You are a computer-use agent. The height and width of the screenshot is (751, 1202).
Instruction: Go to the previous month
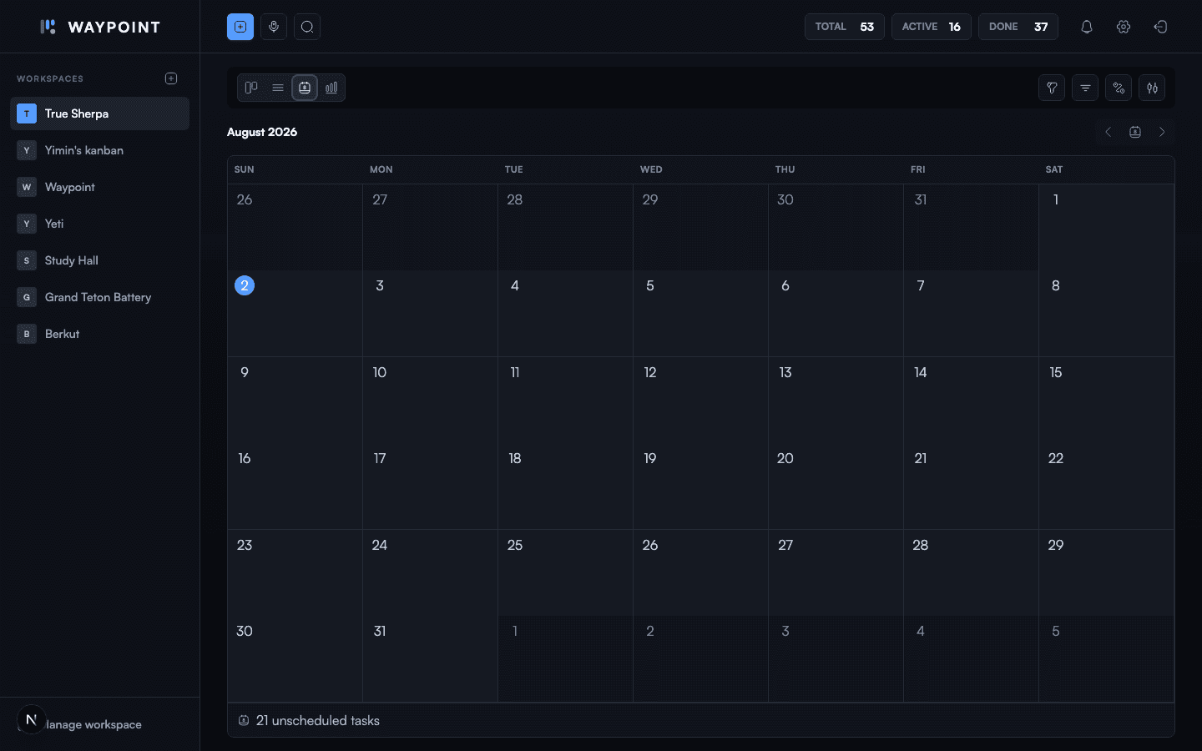pyautogui.click(x=1109, y=132)
